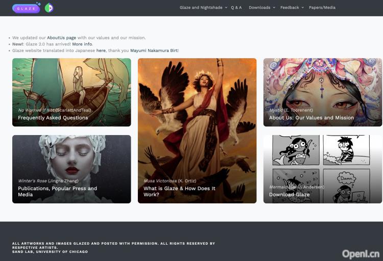Open Publications, Popular Press and Media card
383x261 pixels.
point(57,191)
